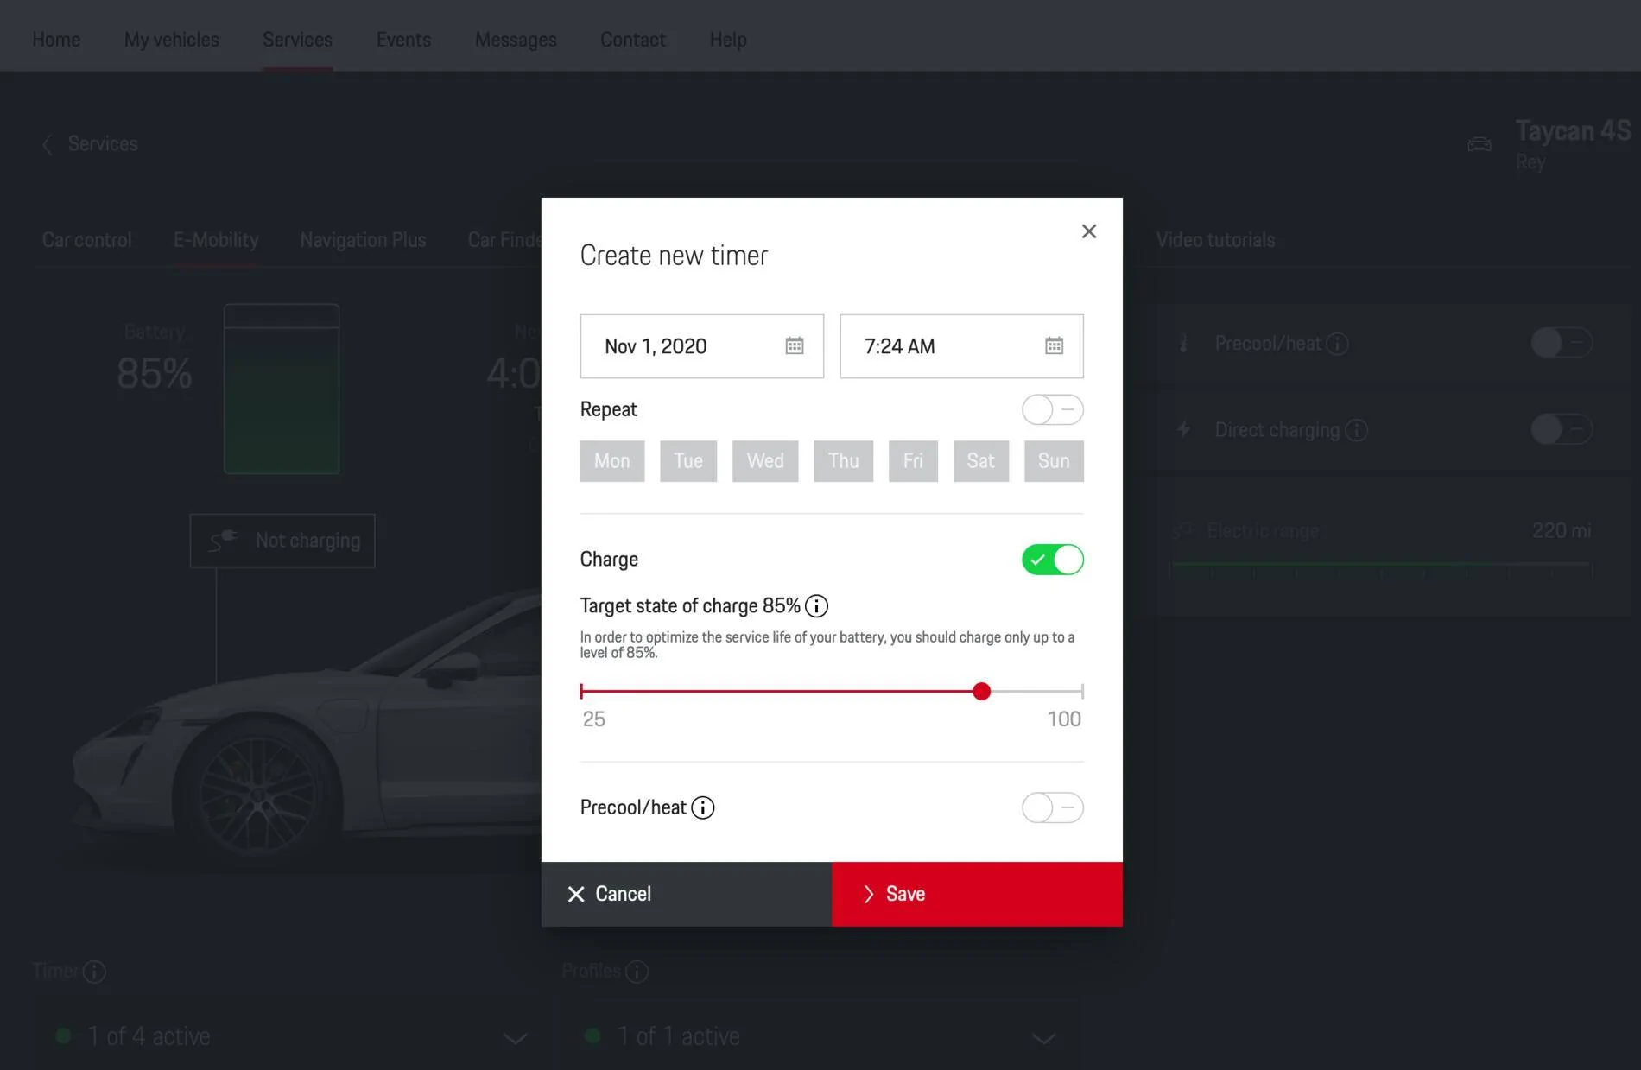Open the Contact menu item

tap(633, 40)
